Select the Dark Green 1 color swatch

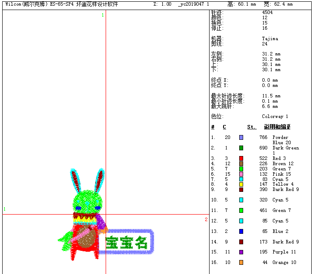241,148
